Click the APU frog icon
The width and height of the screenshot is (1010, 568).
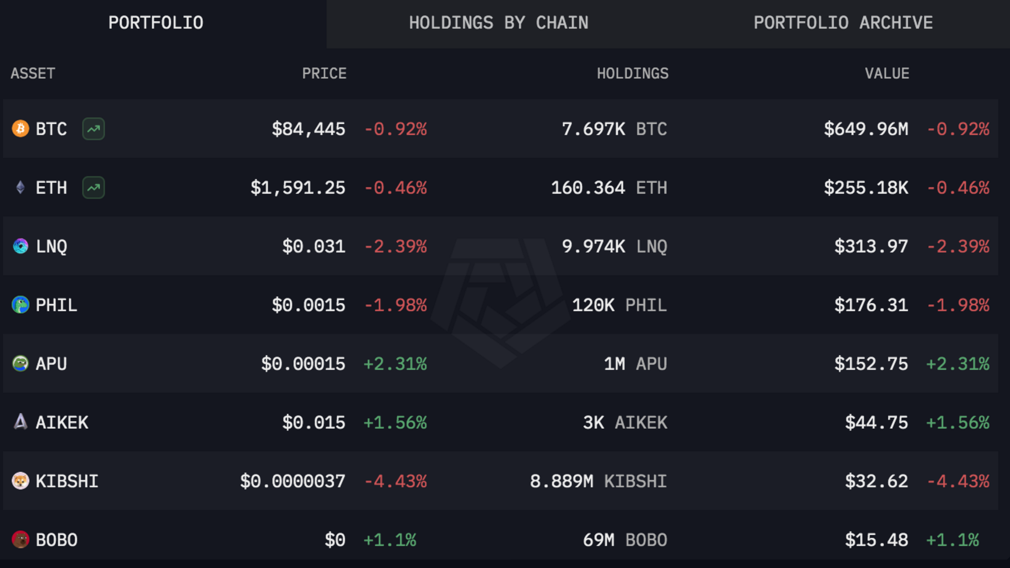point(20,364)
